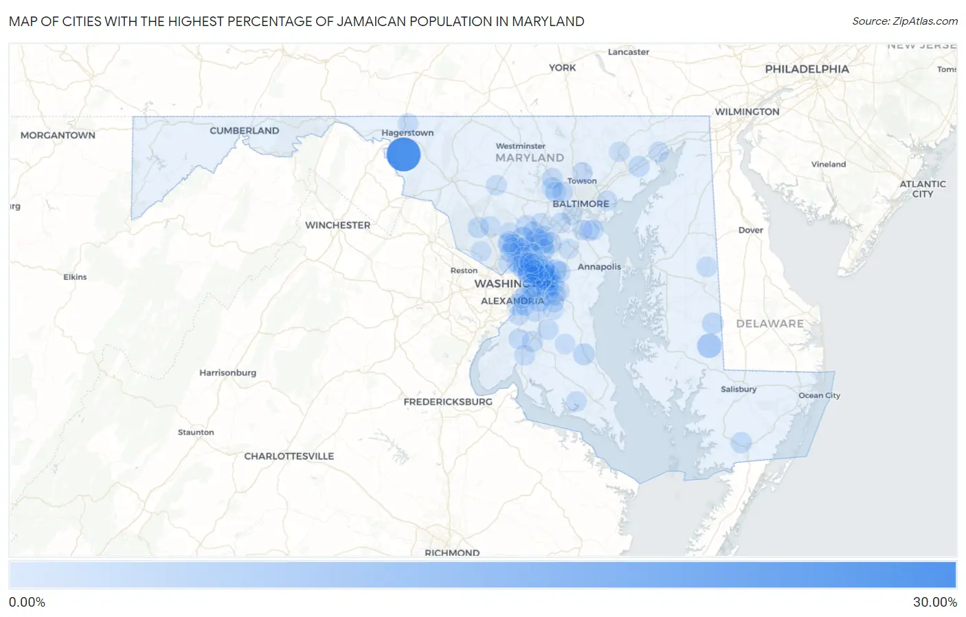Viewport: 966px width, 617px height.
Task: Click the large dark bubble below Hagerstown
Action: [403, 154]
